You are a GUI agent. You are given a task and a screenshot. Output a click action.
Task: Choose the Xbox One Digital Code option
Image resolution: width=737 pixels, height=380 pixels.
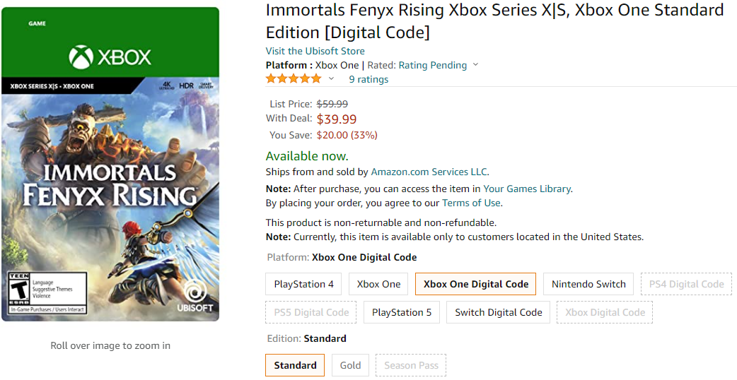[475, 284]
